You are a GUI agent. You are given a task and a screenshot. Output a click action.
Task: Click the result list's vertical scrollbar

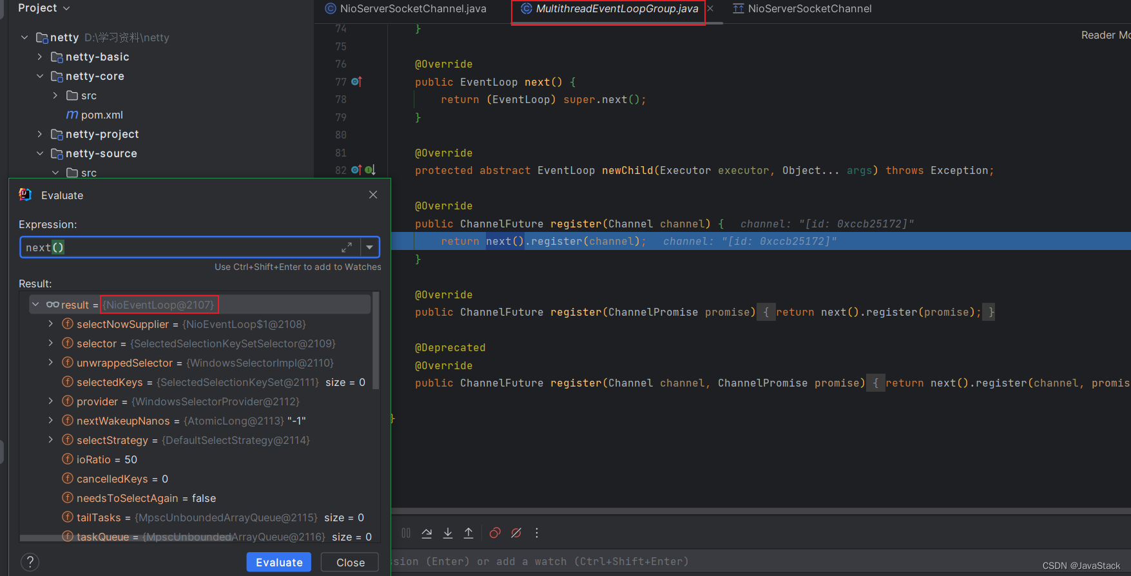pos(376,341)
